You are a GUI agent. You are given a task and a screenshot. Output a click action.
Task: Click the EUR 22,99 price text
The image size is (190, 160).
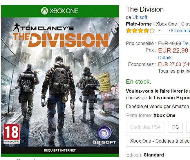[x=173, y=50]
